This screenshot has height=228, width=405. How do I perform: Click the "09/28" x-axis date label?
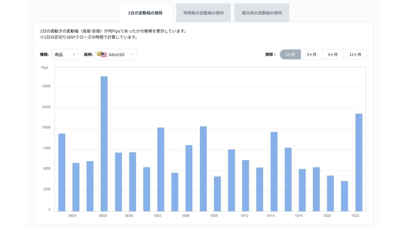[103, 216]
